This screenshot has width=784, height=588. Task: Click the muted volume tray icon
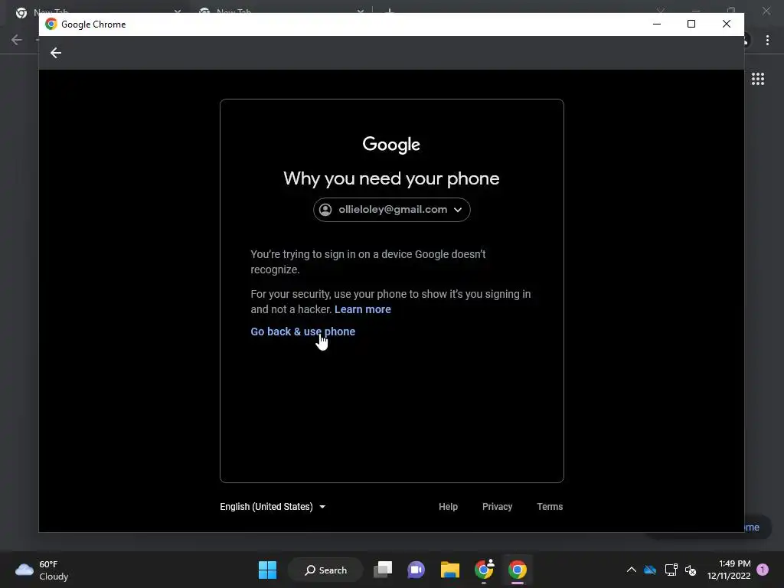691,570
